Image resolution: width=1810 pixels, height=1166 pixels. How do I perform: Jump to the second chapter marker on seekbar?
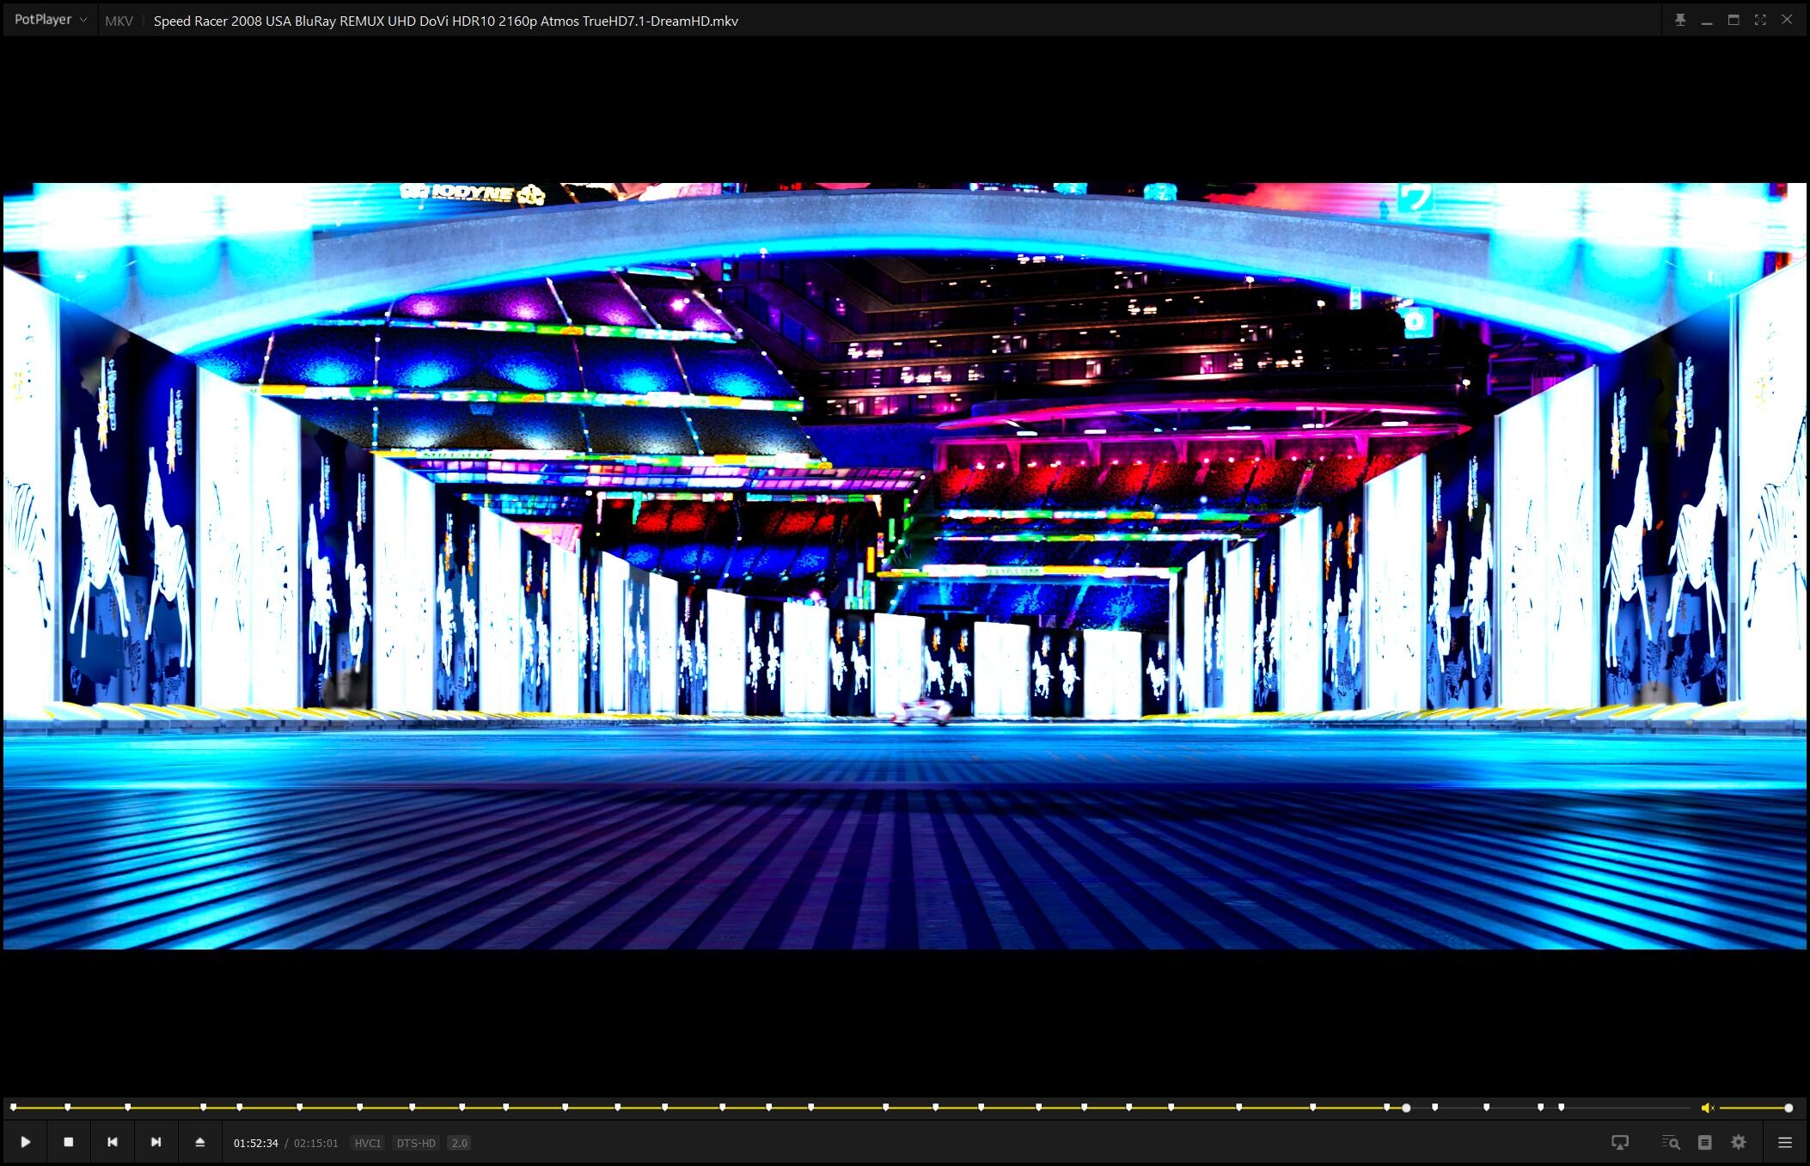67,1108
